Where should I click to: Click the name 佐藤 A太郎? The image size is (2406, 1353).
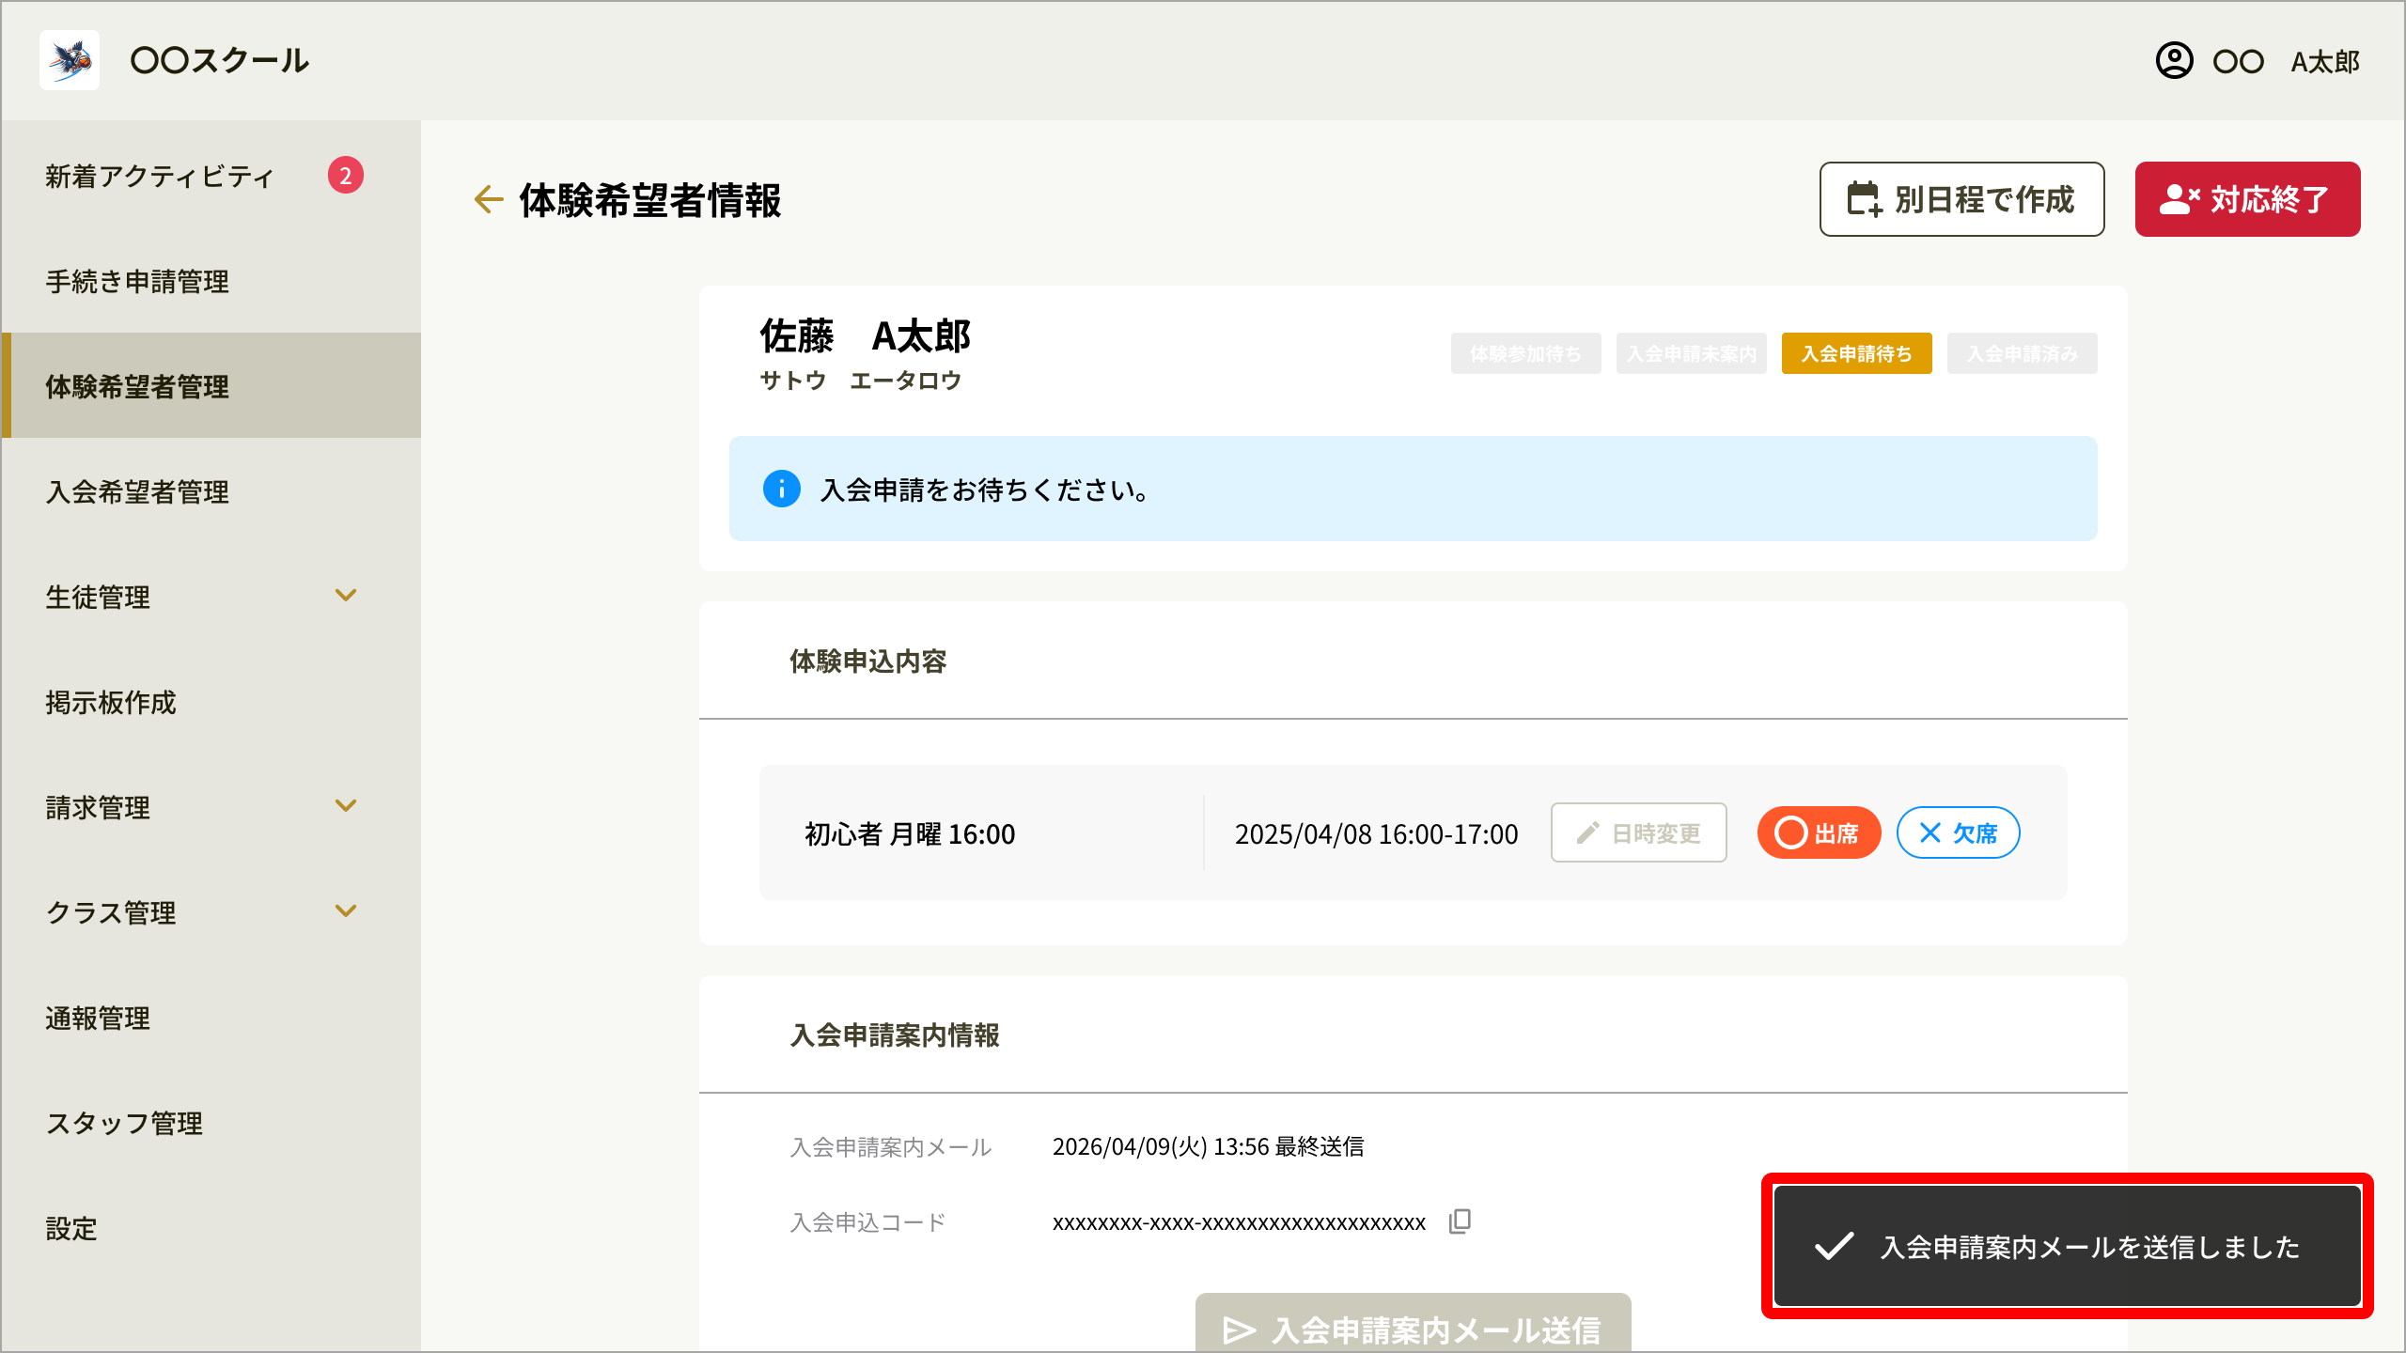click(865, 335)
